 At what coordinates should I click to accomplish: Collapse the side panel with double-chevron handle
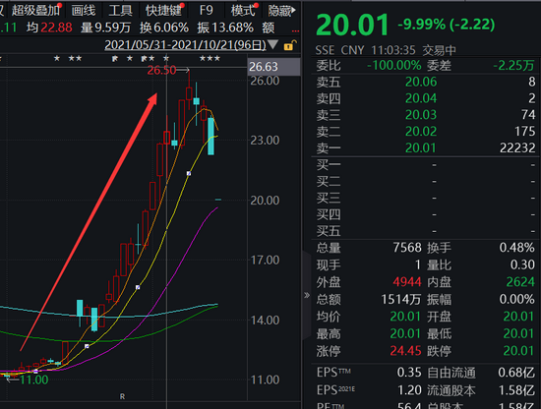(x=306, y=295)
